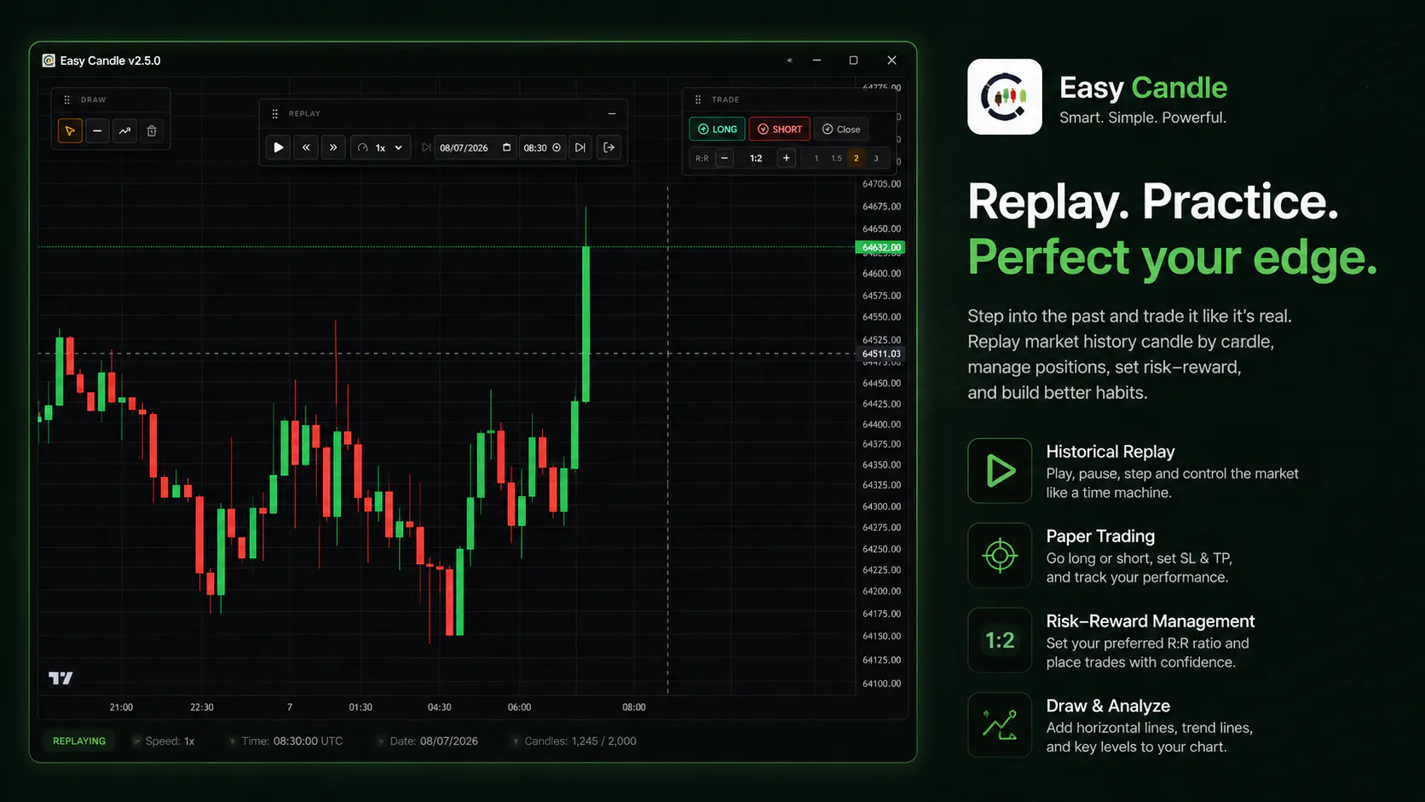Viewport: 1425px width, 802px height.
Task: Click the Draw & Analyze chart icon
Action: pos(1000,724)
